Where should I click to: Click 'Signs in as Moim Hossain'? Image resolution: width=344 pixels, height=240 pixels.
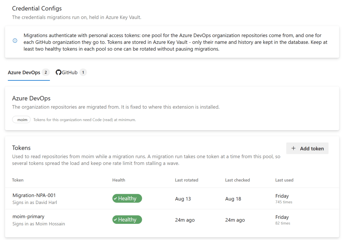tap(39, 224)
